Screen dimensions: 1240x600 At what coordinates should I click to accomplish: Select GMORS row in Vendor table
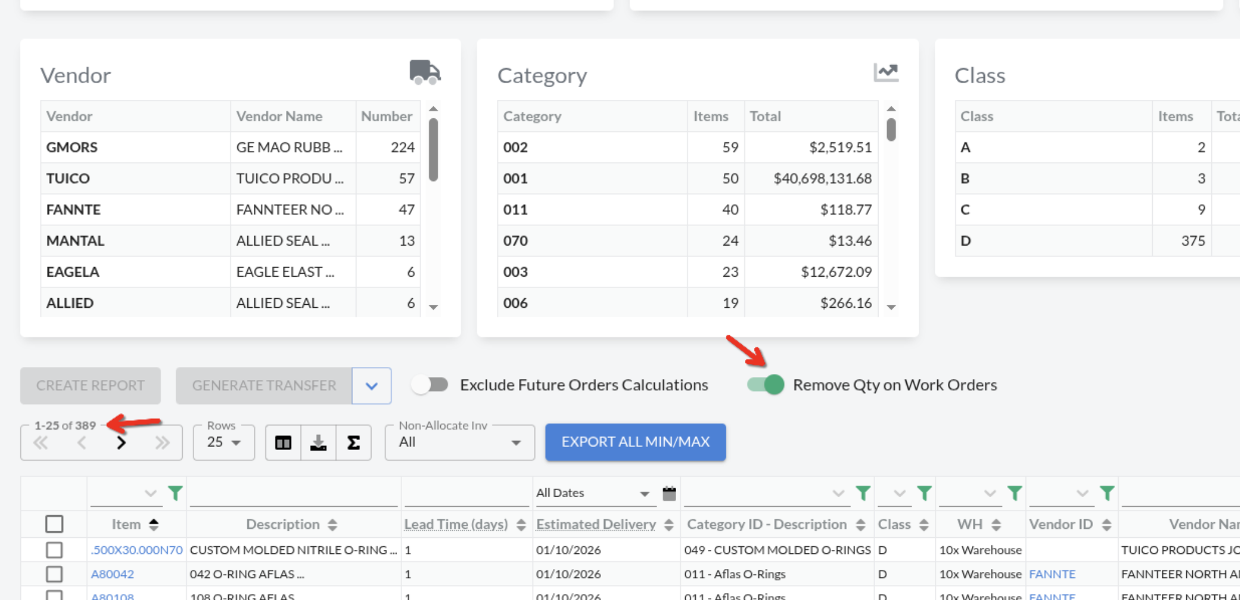click(x=231, y=147)
